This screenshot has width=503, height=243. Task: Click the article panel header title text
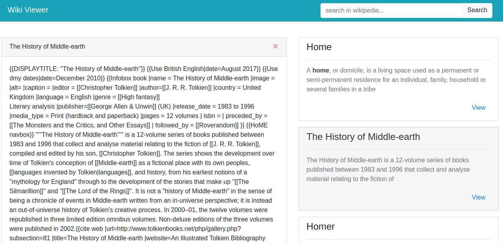click(x=47, y=46)
